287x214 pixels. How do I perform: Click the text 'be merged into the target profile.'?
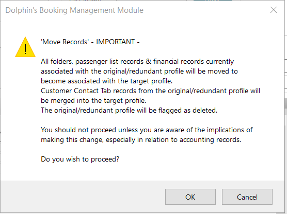(93, 100)
